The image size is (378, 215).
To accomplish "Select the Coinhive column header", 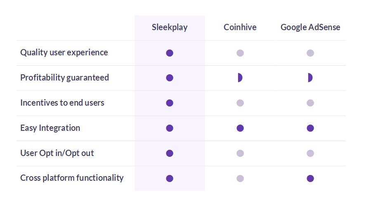I will [240, 28].
